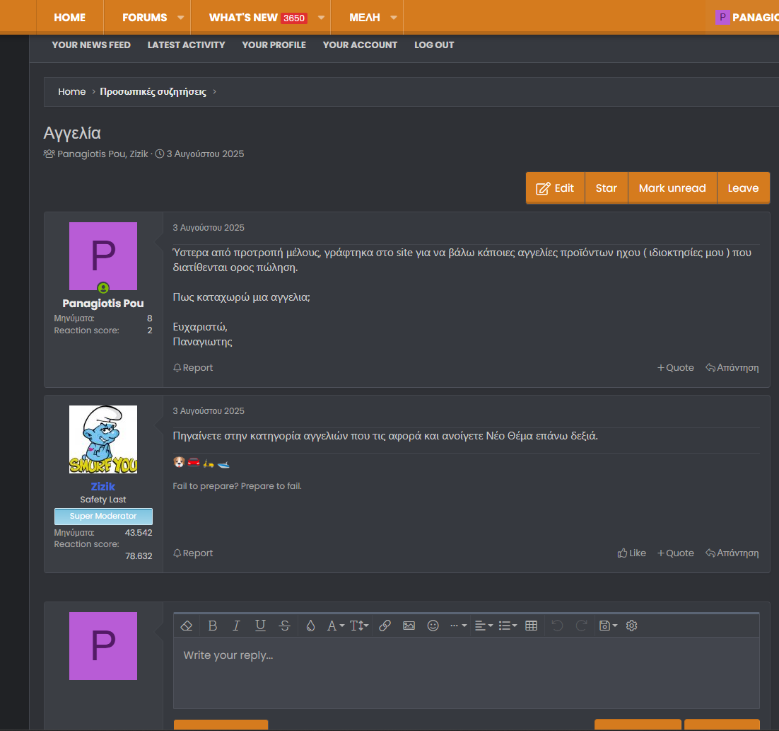Open the smilies emoji picker
The image size is (779, 731).
click(x=433, y=626)
